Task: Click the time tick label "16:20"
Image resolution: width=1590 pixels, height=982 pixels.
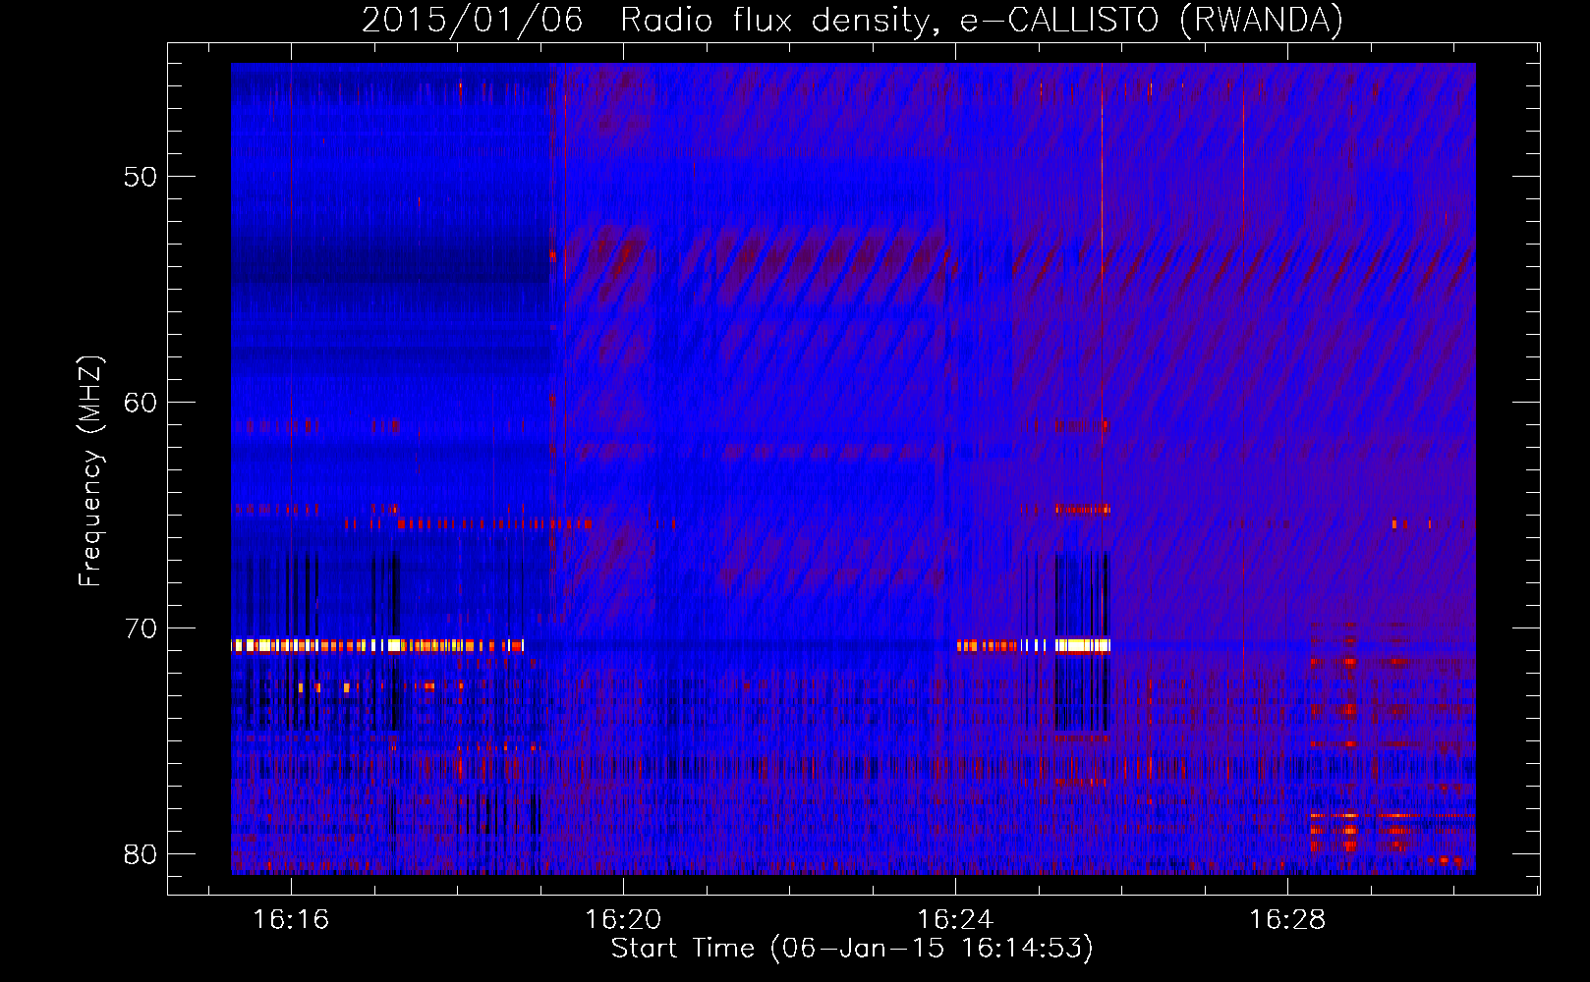Action: click(x=623, y=920)
